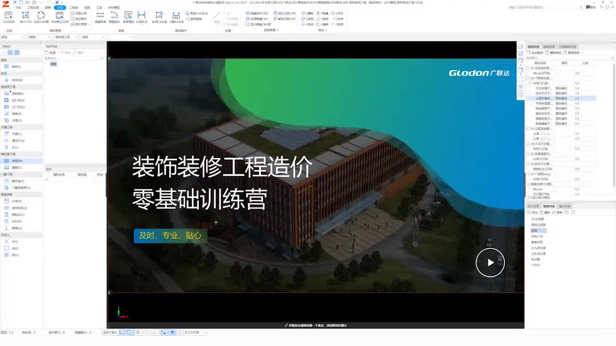Image resolution: width=616 pixels, height=346 pixels.
Task: Open the 墙柱面工程 category dropdown
Action: tap(66, 37)
